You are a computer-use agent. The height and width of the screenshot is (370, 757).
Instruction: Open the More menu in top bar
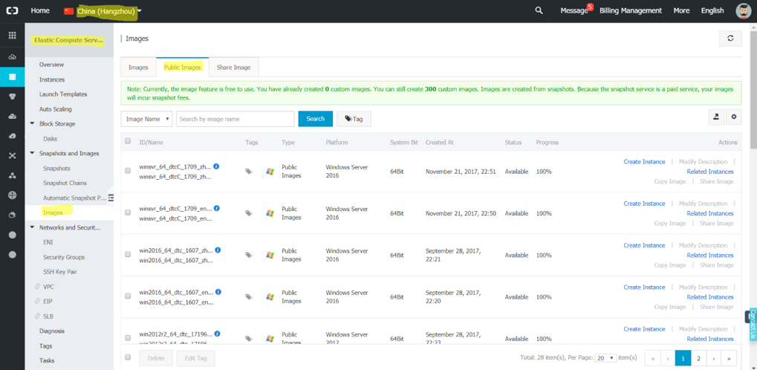(681, 10)
